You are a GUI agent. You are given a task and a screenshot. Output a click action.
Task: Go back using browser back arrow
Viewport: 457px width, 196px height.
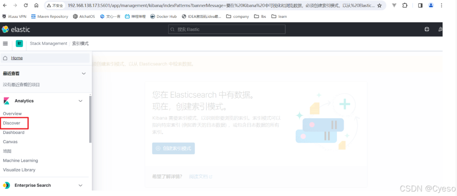coord(5,5)
